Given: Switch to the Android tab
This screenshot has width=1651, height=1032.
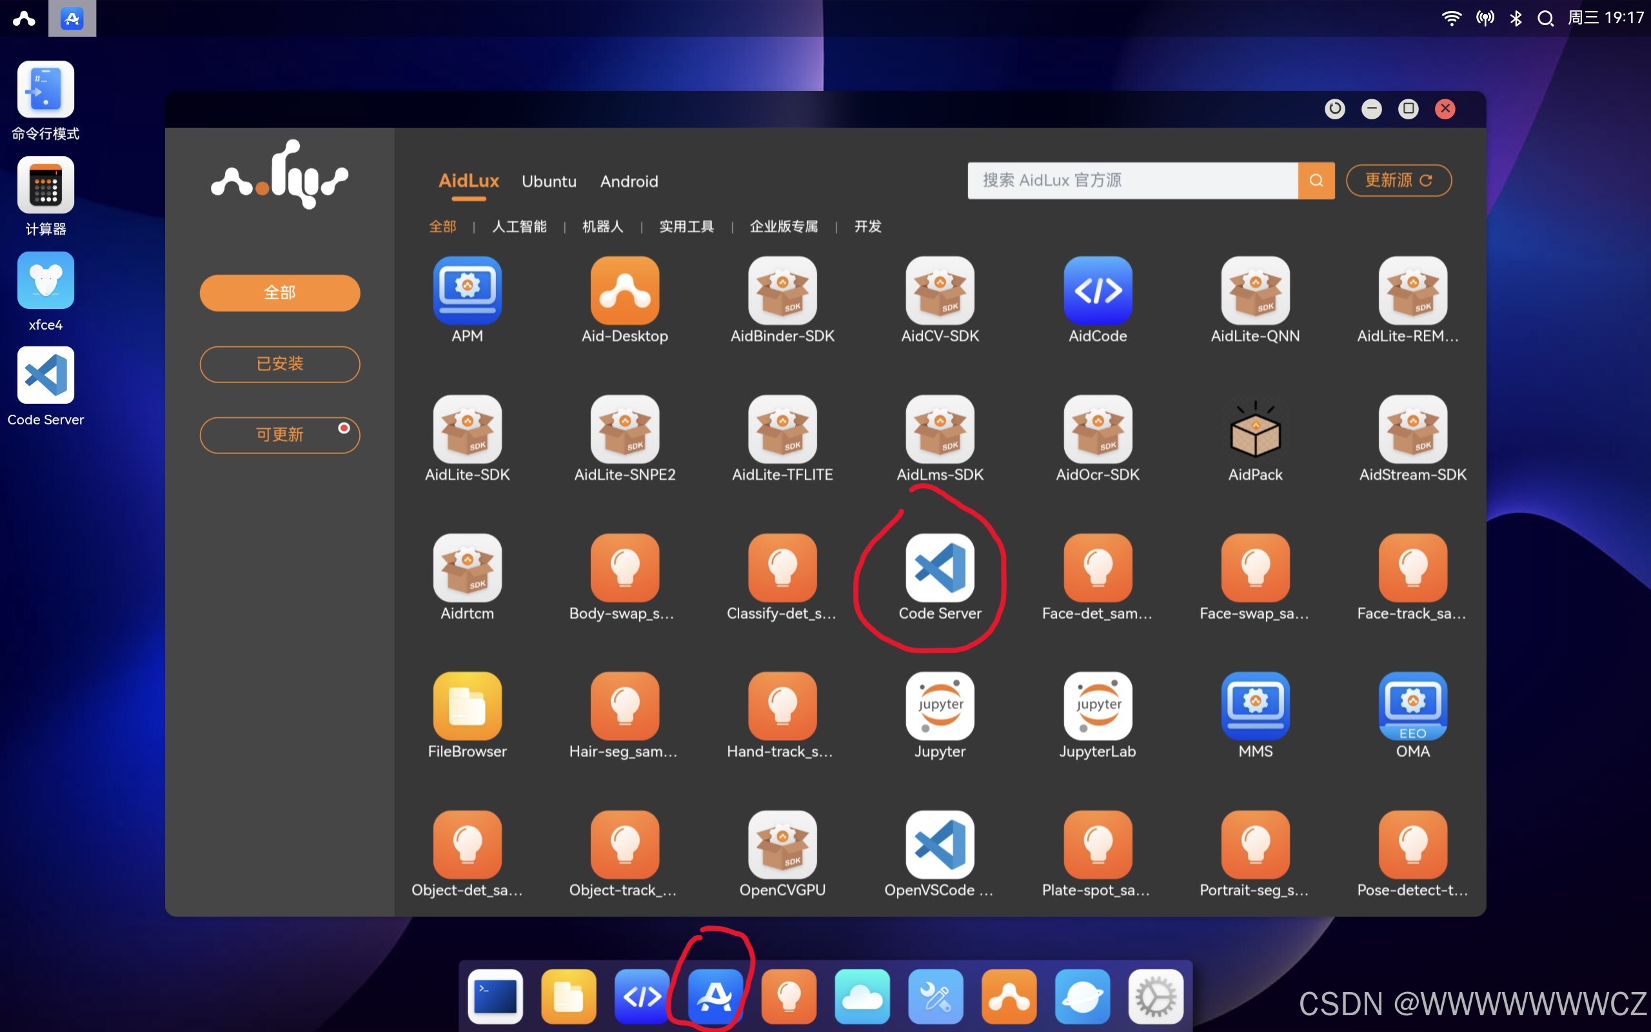Looking at the screenshot, I should pos(628,181).
